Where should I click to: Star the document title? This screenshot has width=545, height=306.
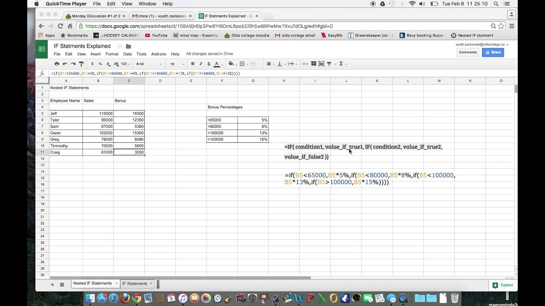coord(120,46)
